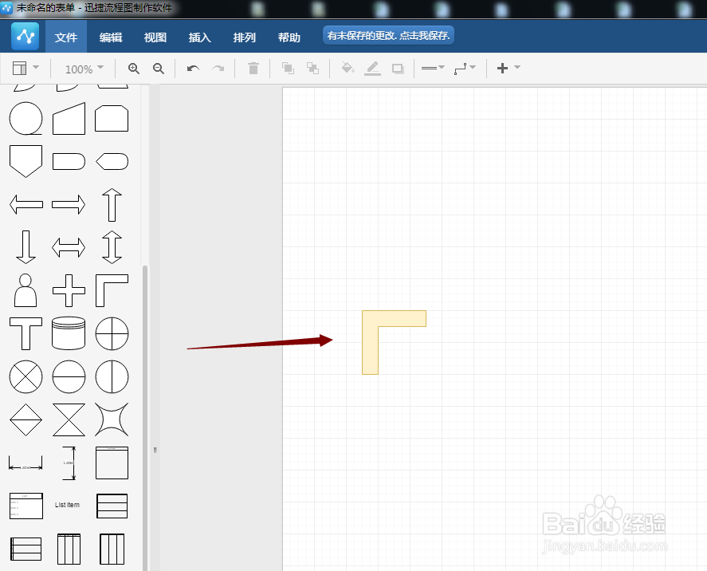The width and height of the screenshot is (707, 571).
Task: Select the horizontal double arrow shape
Action: tap(69, 247)
